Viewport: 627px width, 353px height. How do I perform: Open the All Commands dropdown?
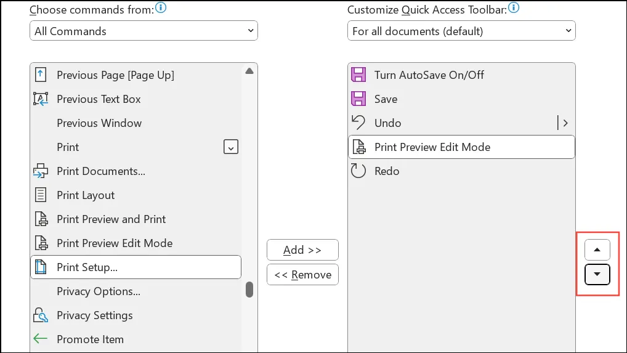point(144,31)
